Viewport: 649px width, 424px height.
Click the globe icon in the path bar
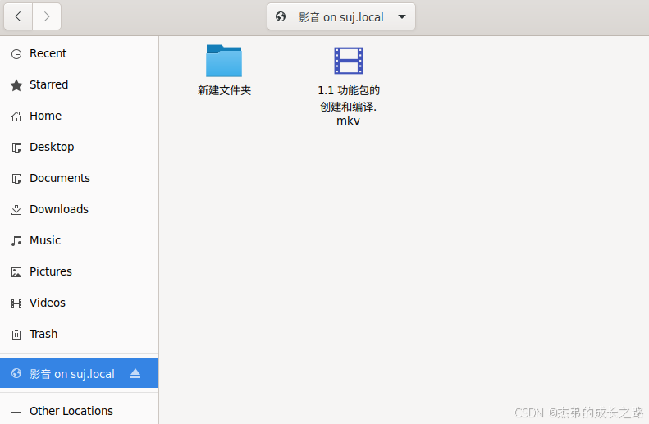tap(281, 16)
